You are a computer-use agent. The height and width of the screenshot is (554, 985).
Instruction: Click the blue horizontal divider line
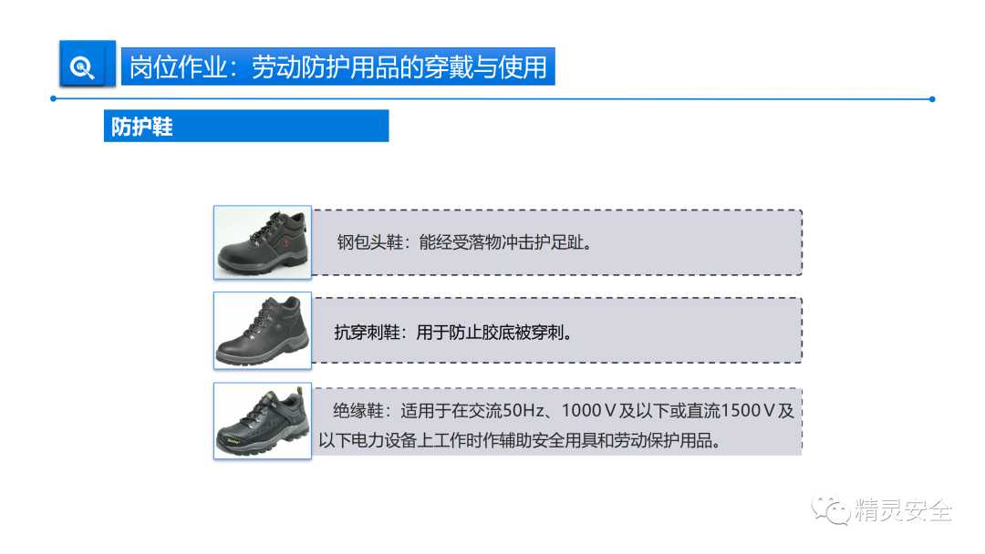493,98
